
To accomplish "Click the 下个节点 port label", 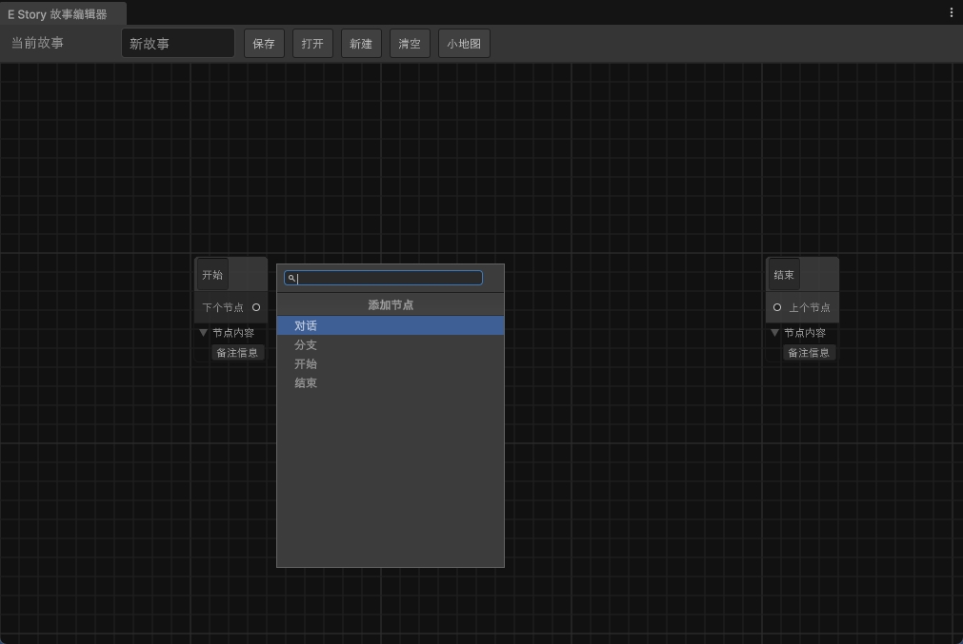I will click(x=223, y=307).
